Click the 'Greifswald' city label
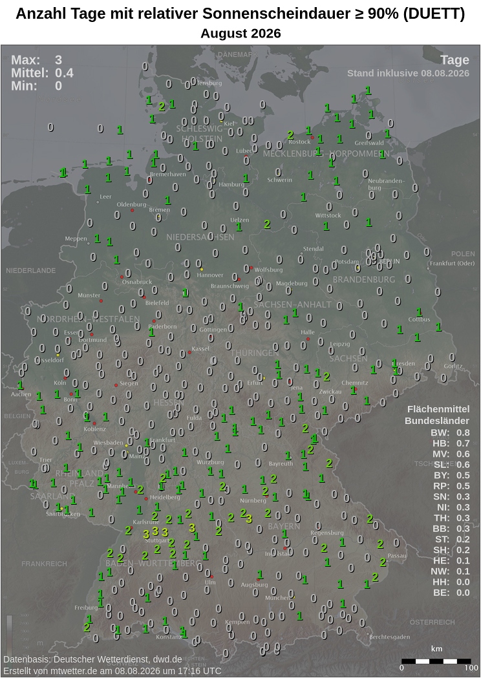This screenshot has height=678, width=481. click(x=369, y=143)
